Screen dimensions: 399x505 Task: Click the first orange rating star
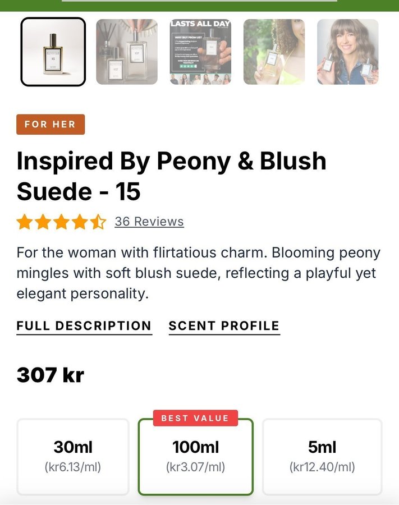pos(24,222)
